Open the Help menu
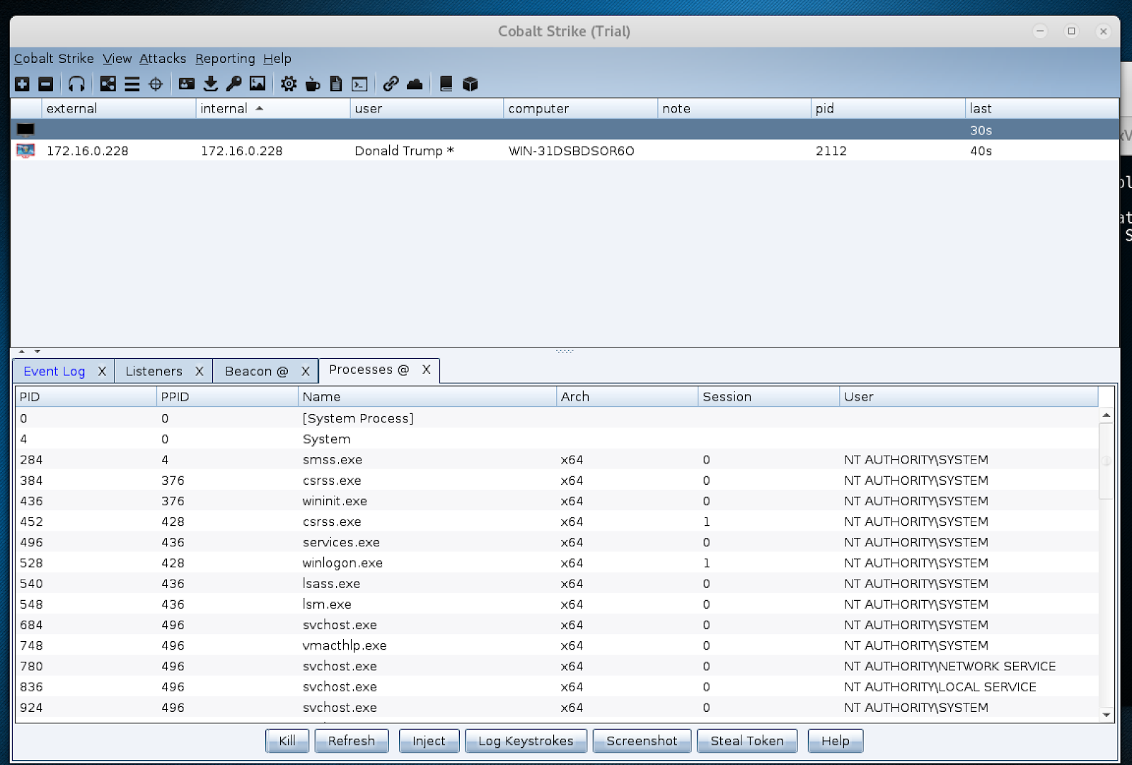 pos(277,59)
